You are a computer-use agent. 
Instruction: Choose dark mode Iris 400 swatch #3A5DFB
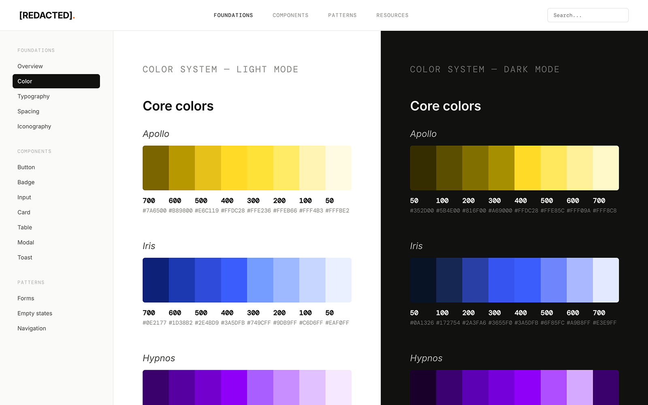528,280
